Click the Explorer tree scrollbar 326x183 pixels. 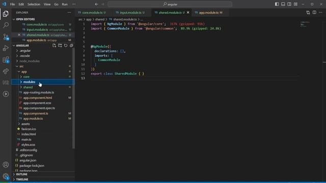(73, 98)
